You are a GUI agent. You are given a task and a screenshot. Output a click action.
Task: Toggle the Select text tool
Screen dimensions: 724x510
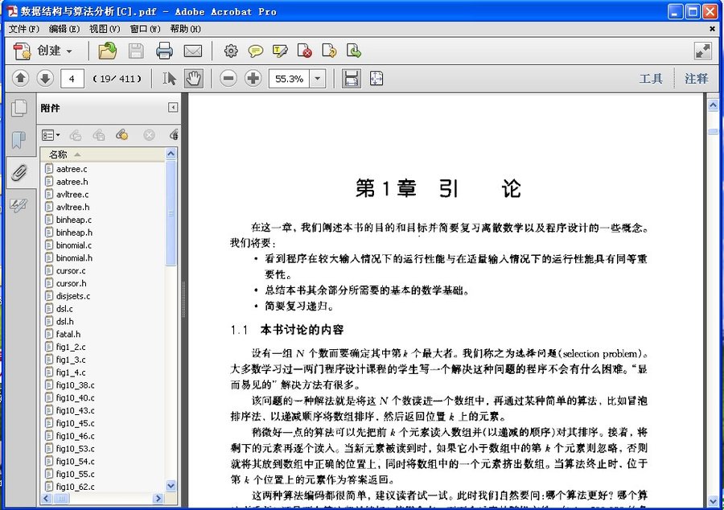[x=169, y=78]
